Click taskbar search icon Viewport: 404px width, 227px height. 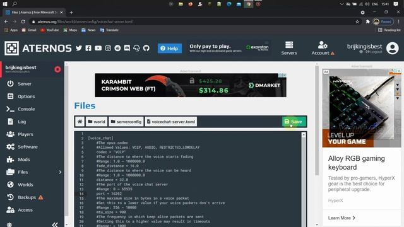coord(15,4)
